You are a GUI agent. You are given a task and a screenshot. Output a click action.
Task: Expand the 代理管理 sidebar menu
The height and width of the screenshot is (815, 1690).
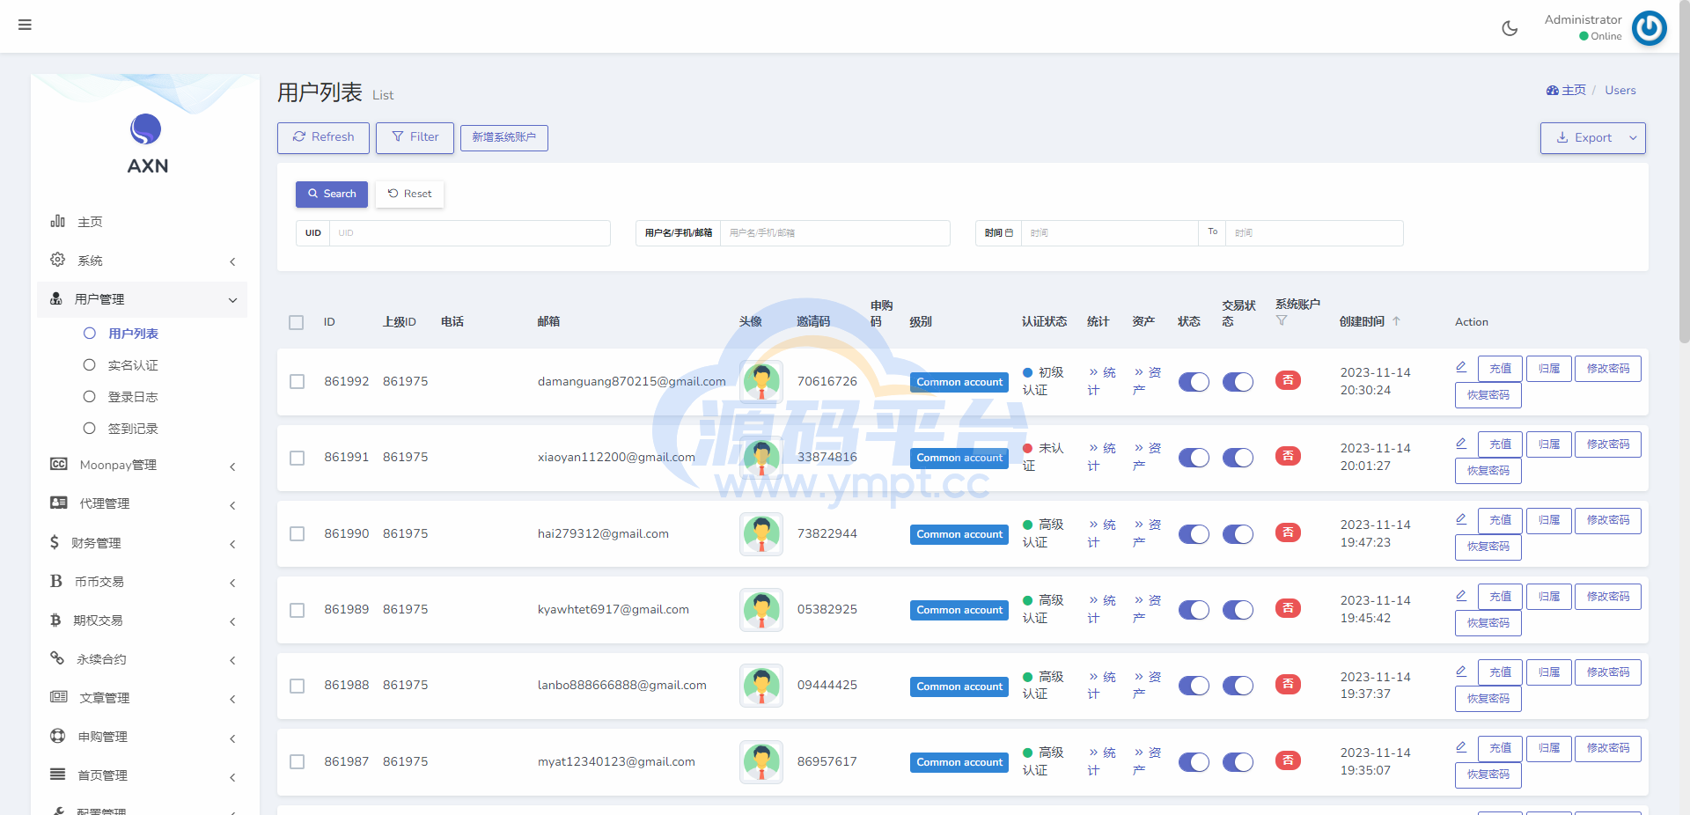(x=142, y=503)
